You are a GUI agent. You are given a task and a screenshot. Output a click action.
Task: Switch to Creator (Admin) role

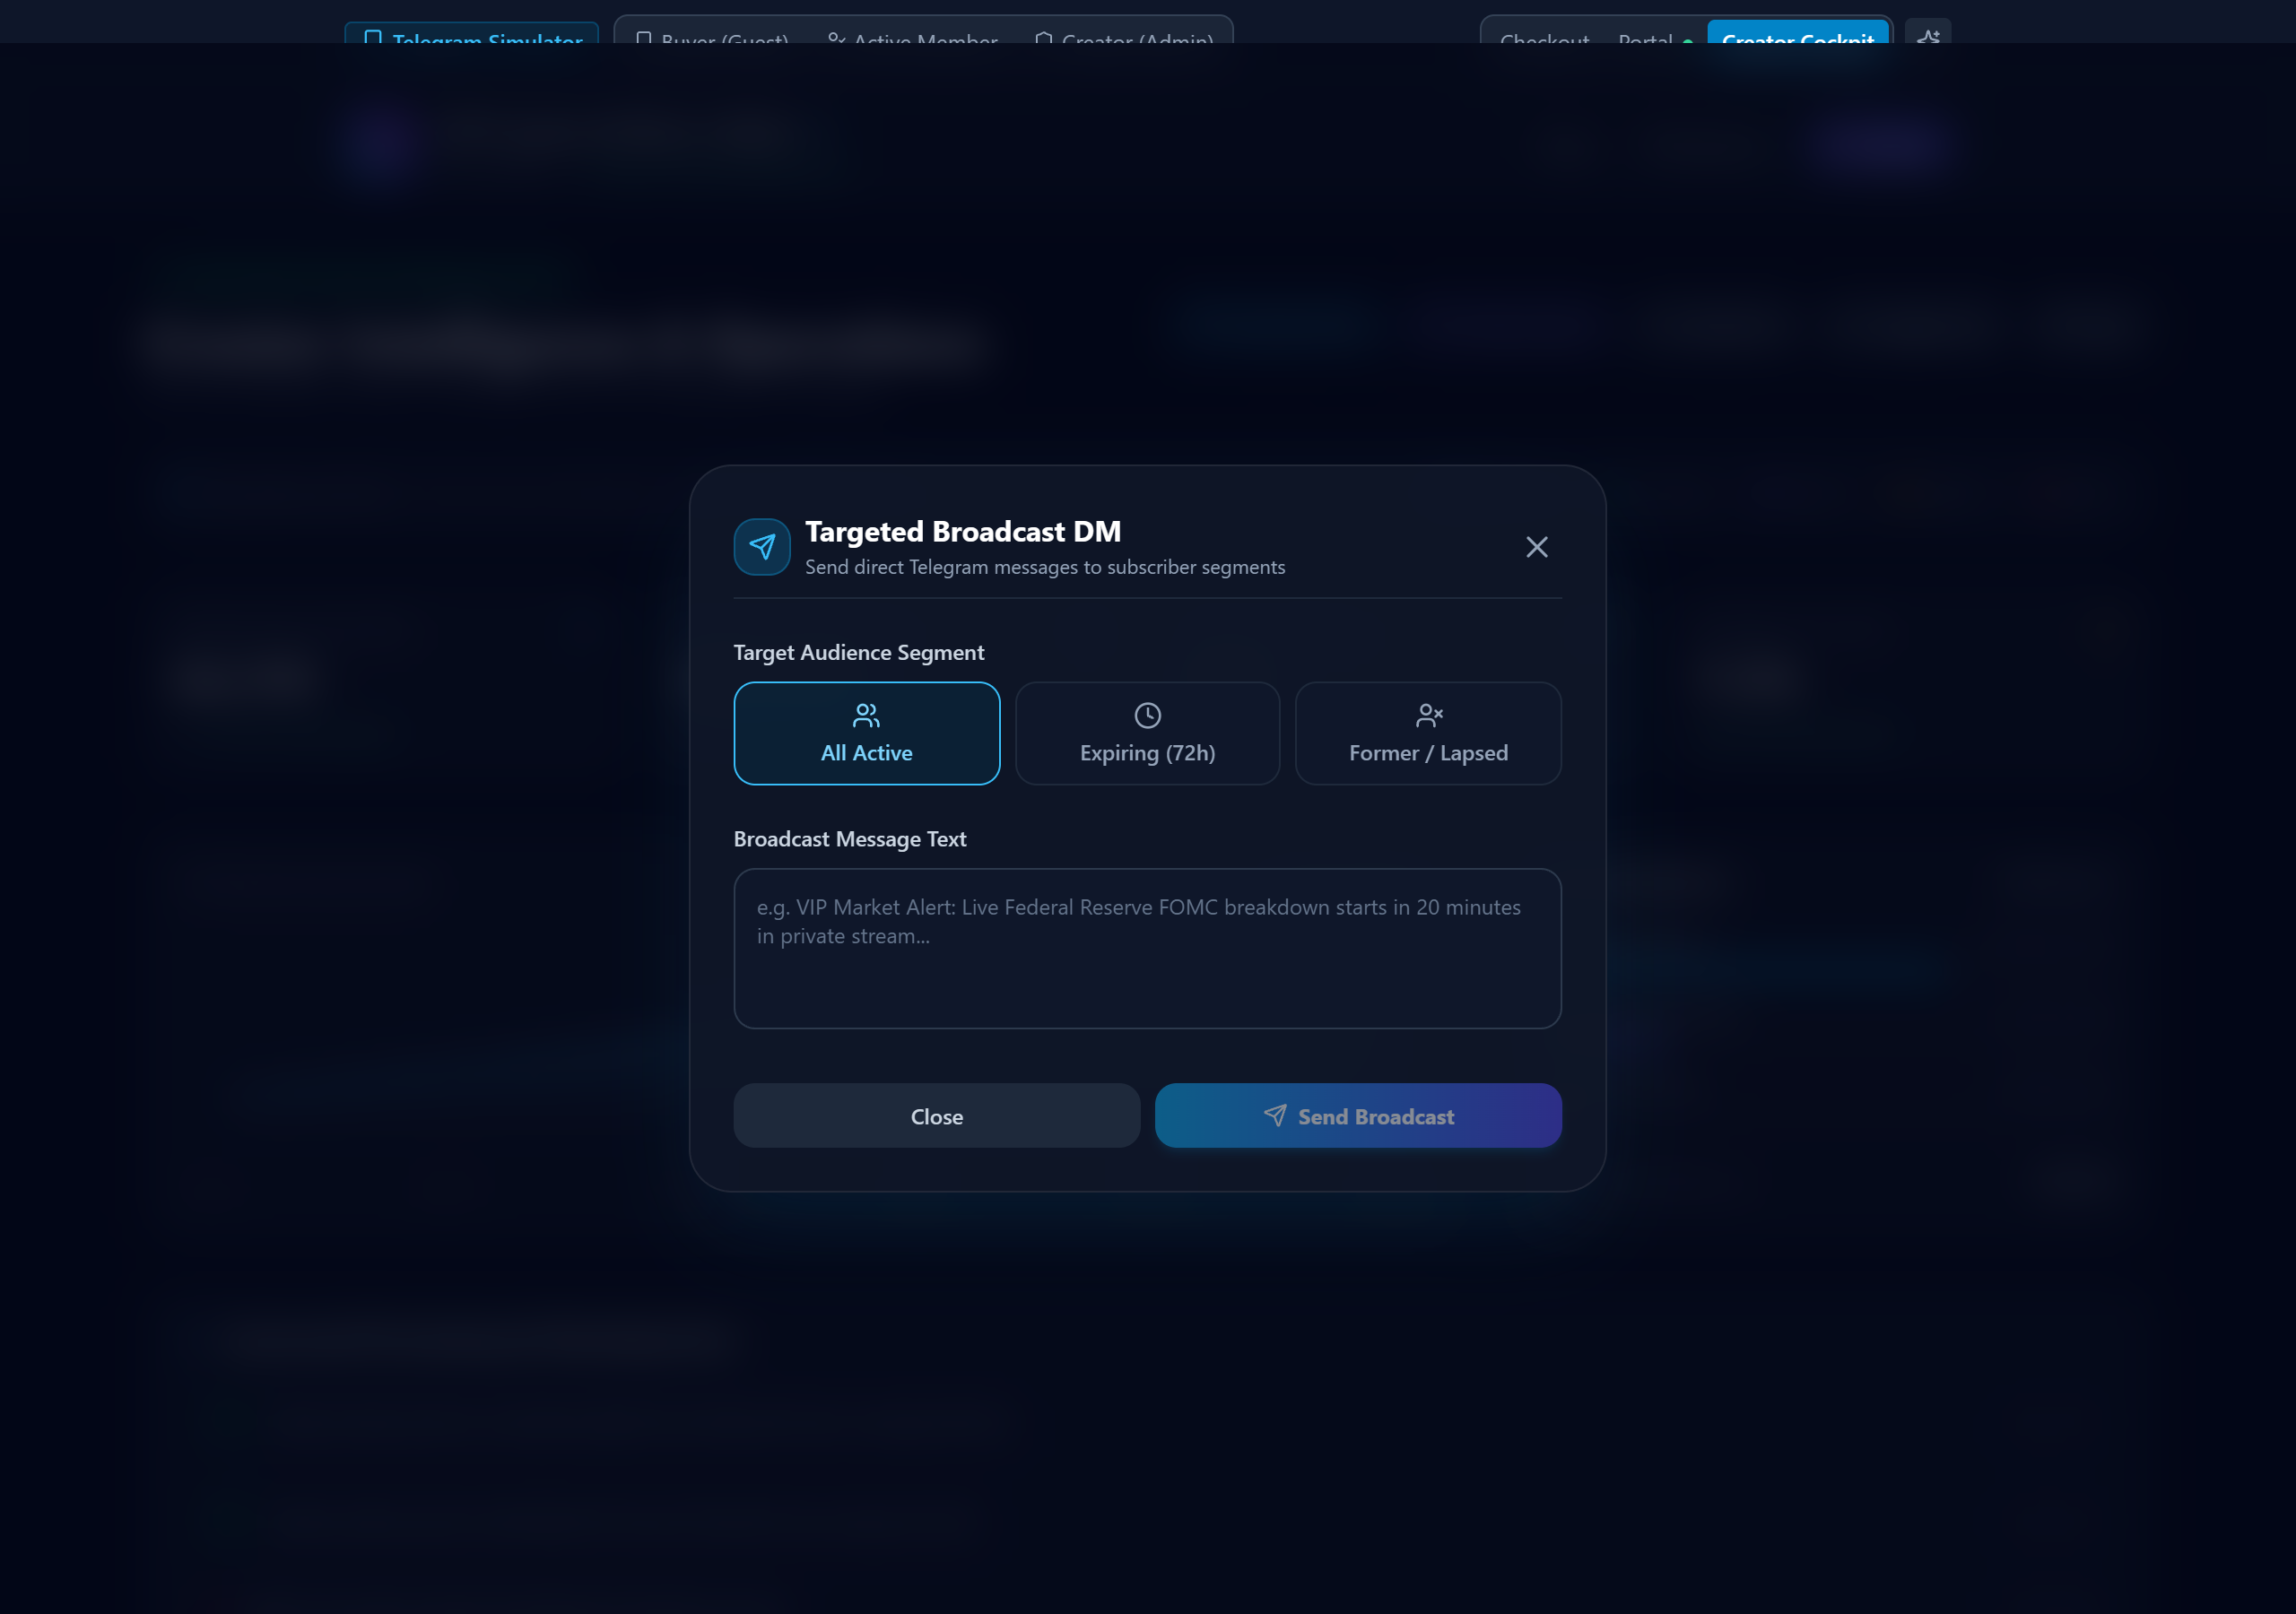pos(1124,36)
